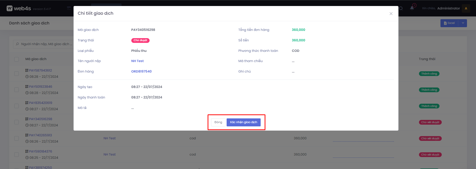The image size is (476, 169).
Task: Click QR icon beside PAY501923846
Action: point(27,86)
